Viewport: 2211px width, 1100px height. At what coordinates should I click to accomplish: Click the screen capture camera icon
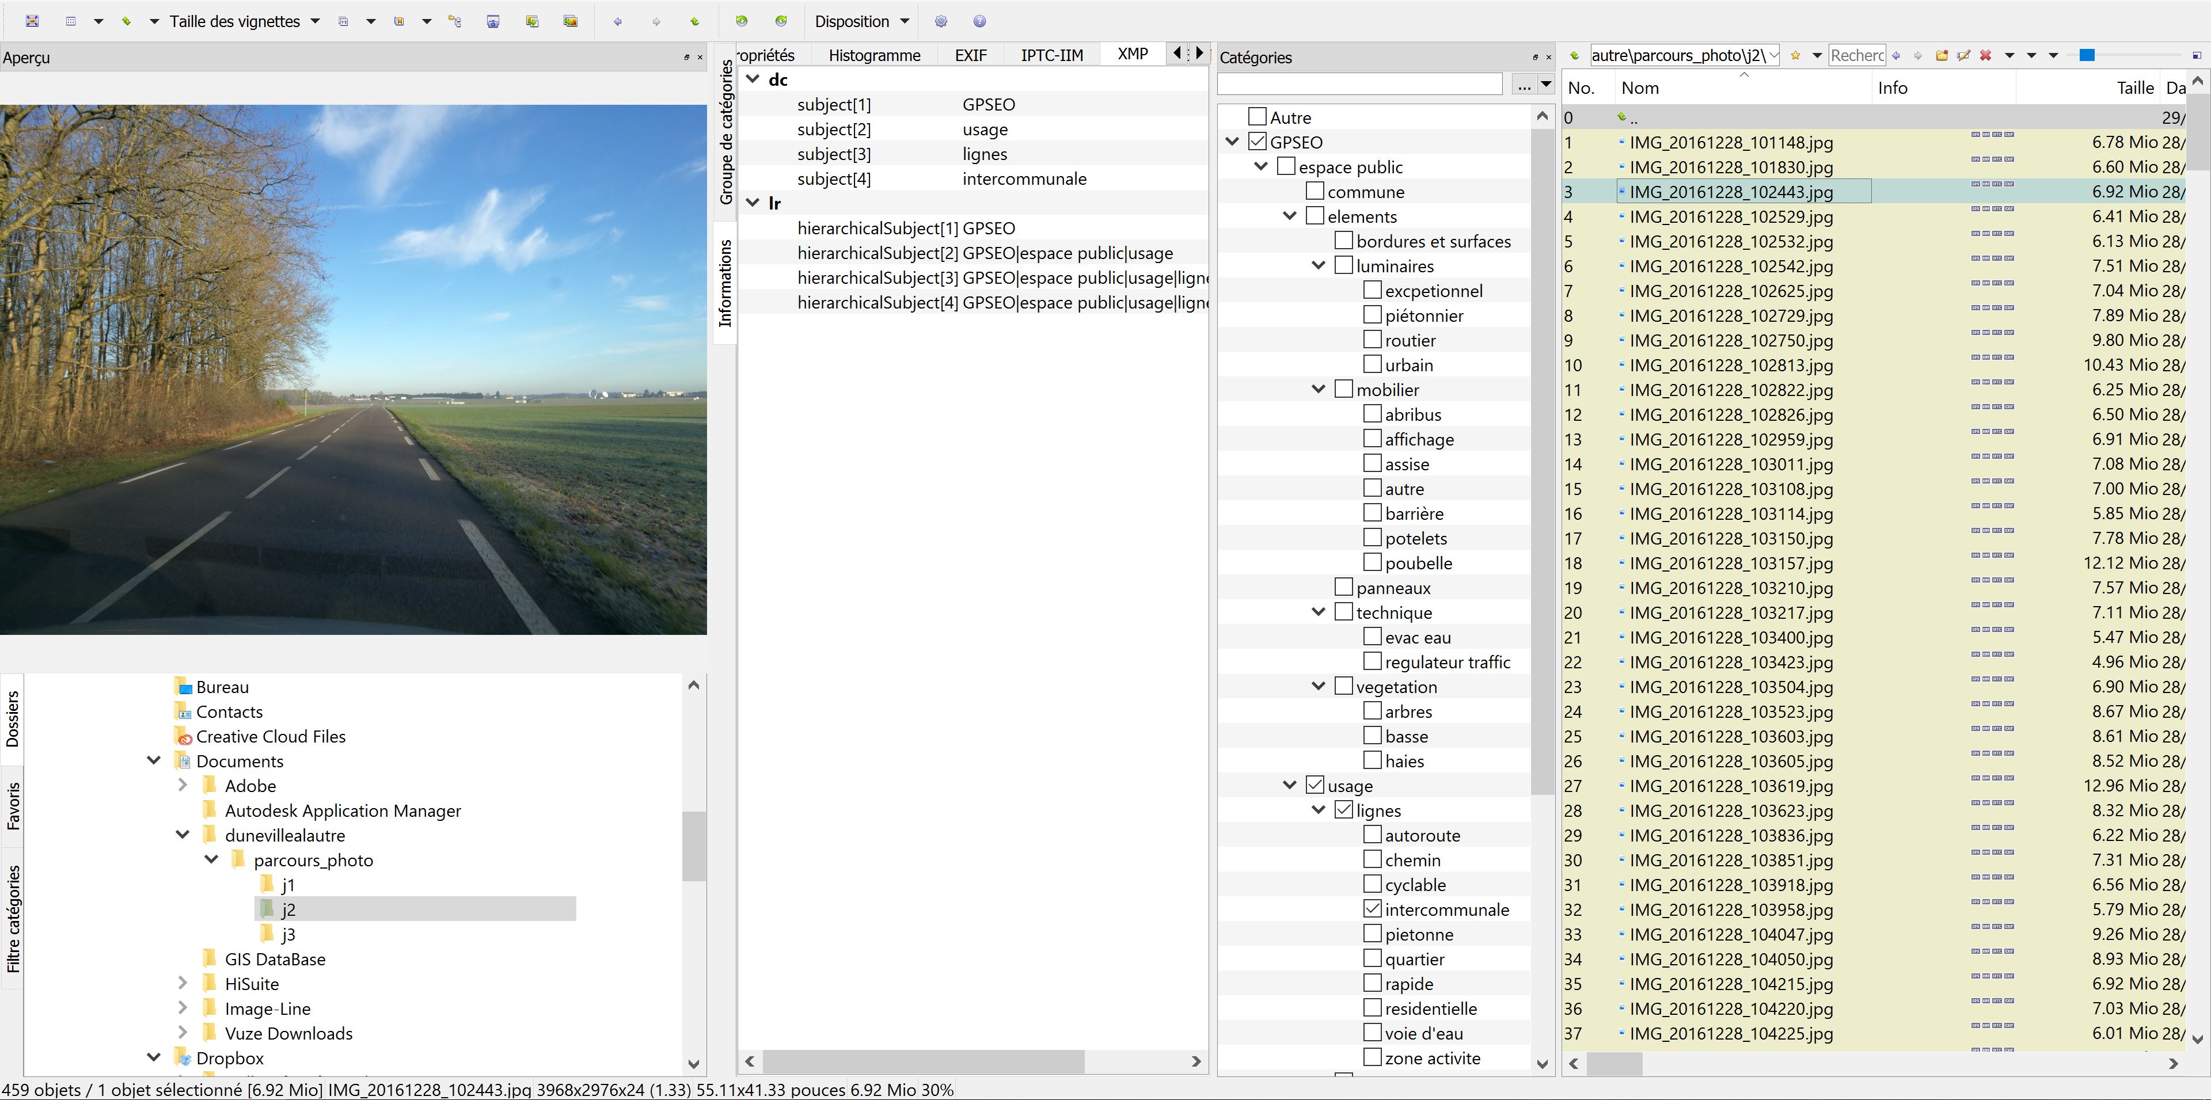click(x=493, y=21)
